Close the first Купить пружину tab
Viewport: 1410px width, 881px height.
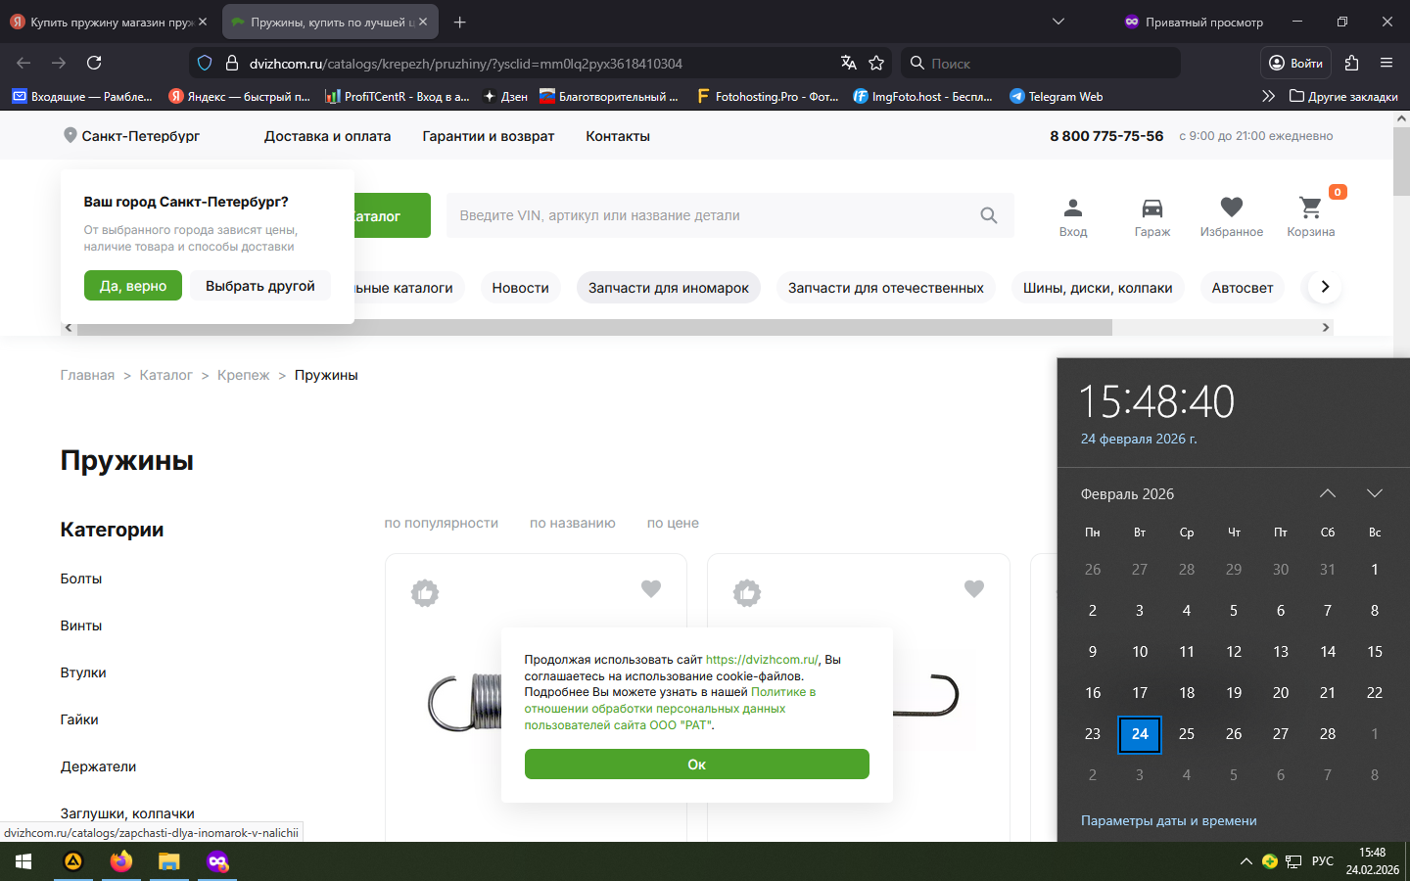pos(203,22)
